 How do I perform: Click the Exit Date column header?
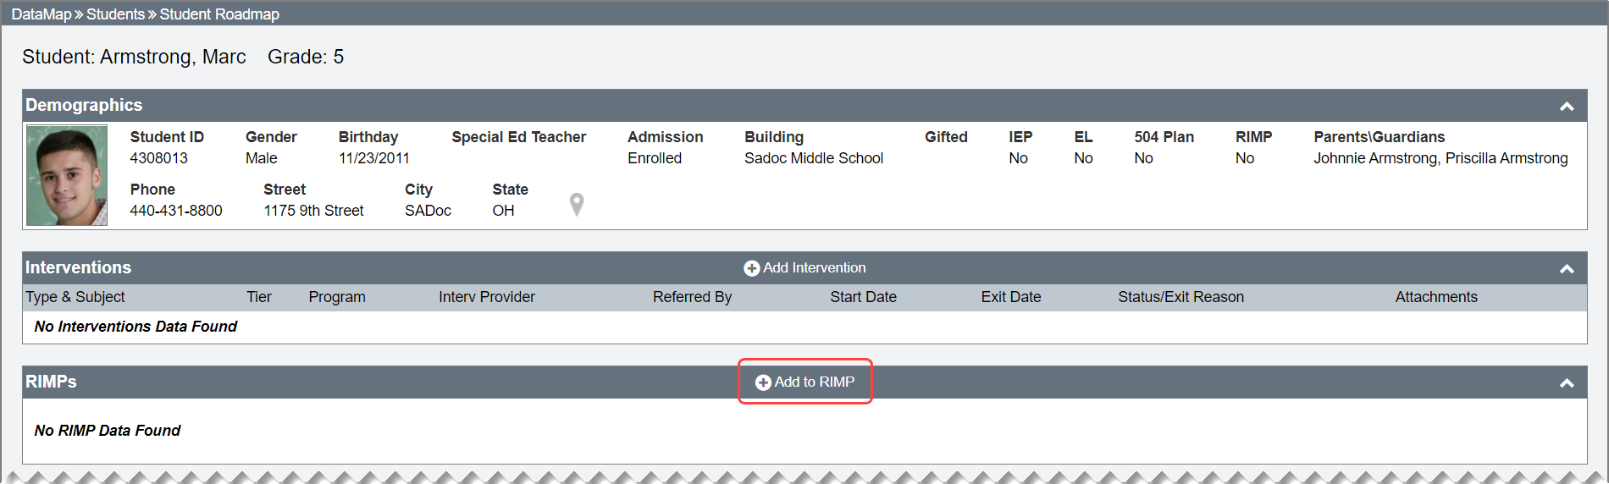click(1010, 297)
